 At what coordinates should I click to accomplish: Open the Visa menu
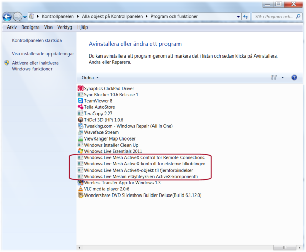[x=48, y=27]
